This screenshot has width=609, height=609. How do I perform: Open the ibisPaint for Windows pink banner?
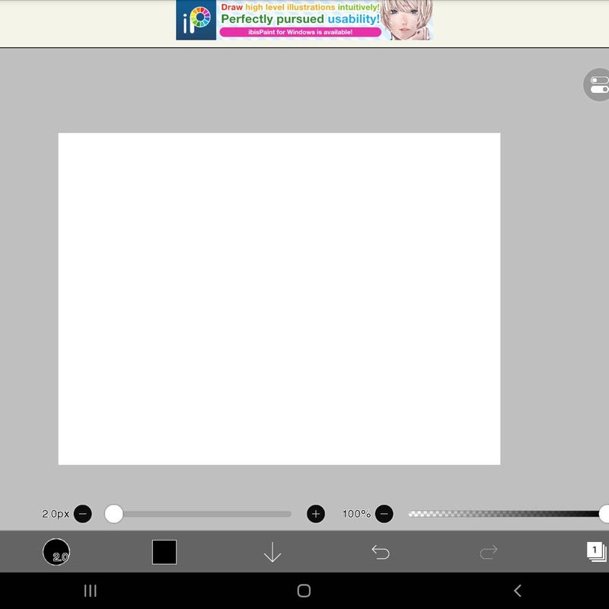[x=300, y=32]
